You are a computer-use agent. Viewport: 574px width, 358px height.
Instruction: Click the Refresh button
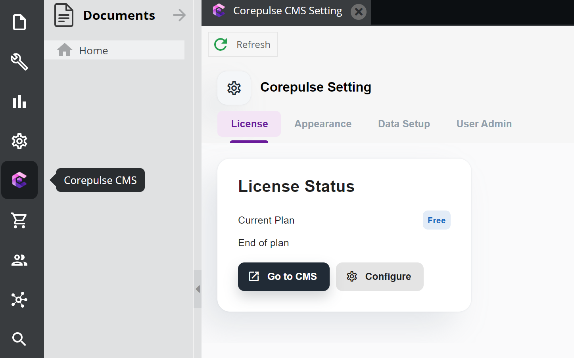(242, 44)
